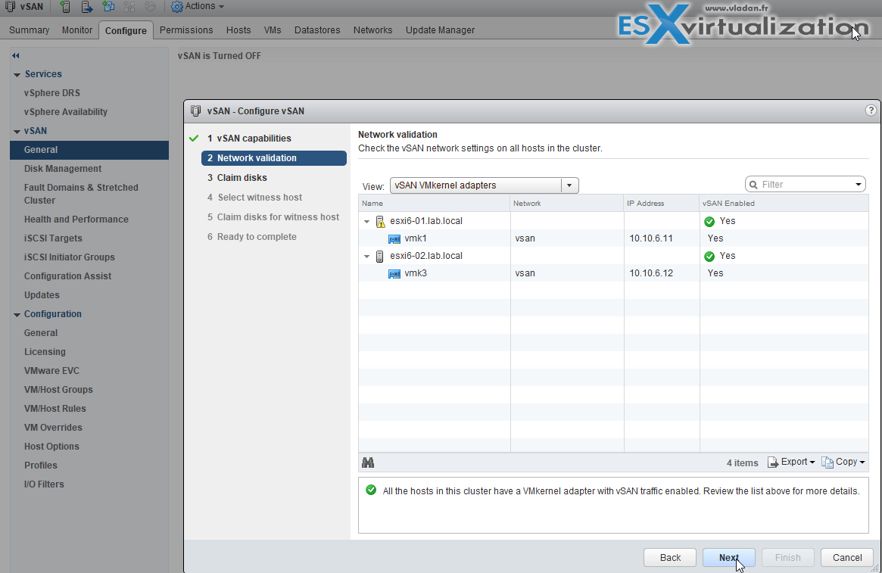Open the Filter options dropdown arrow
This screenshot has width=882, height=573.
859,185
